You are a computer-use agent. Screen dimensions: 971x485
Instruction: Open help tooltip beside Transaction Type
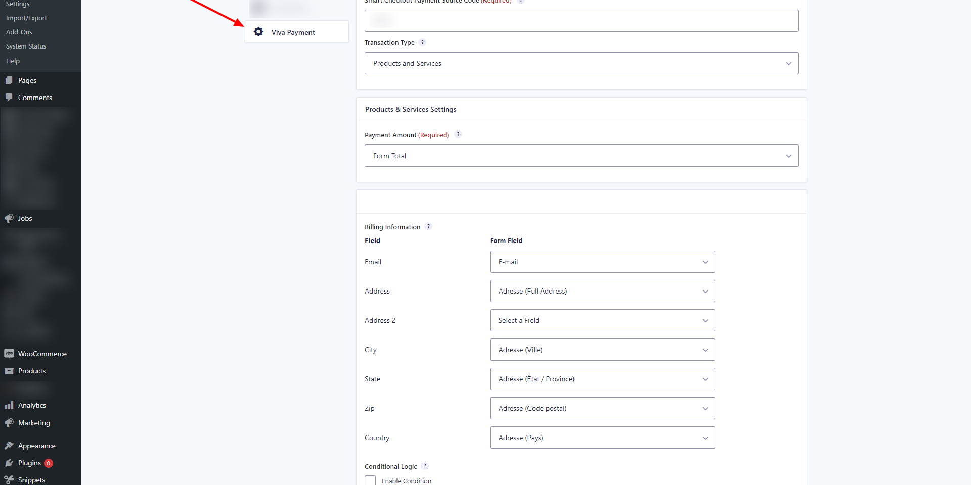[x=423, y=42]
